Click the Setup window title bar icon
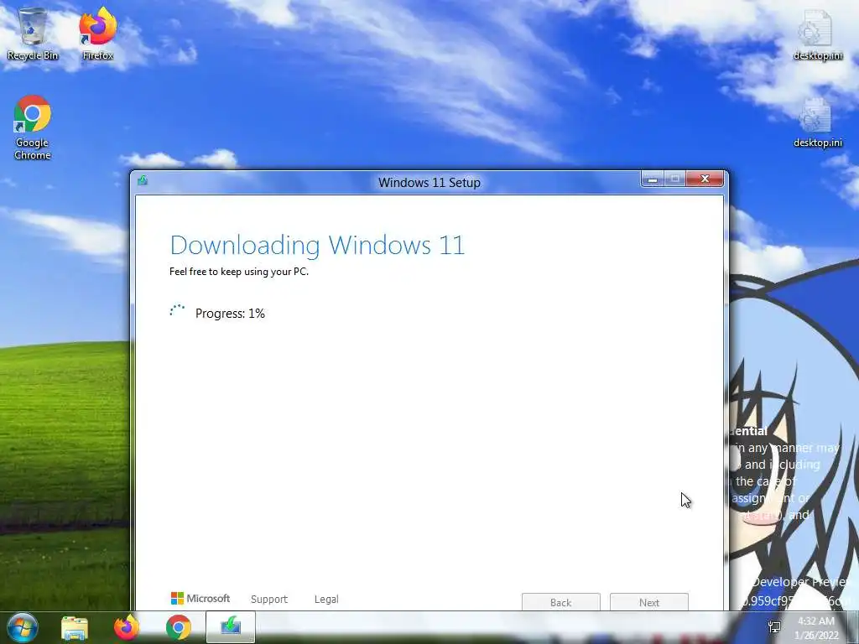This screenshot has height=644, width=859. 143,181
